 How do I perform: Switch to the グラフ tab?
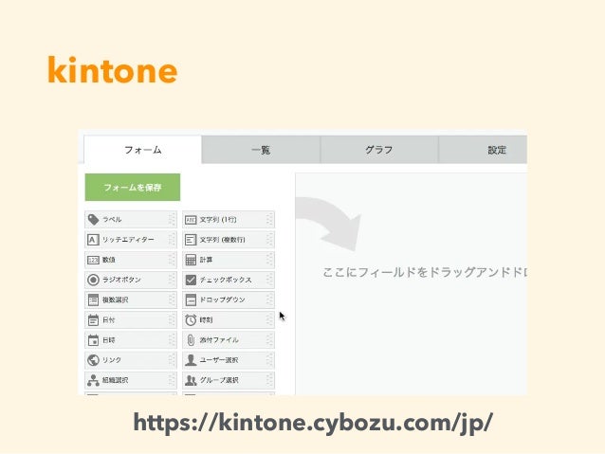pos(379,150)
